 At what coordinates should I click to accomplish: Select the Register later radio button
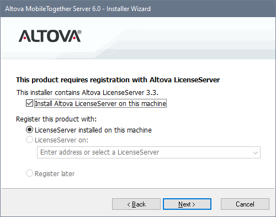tap(29, 173)
